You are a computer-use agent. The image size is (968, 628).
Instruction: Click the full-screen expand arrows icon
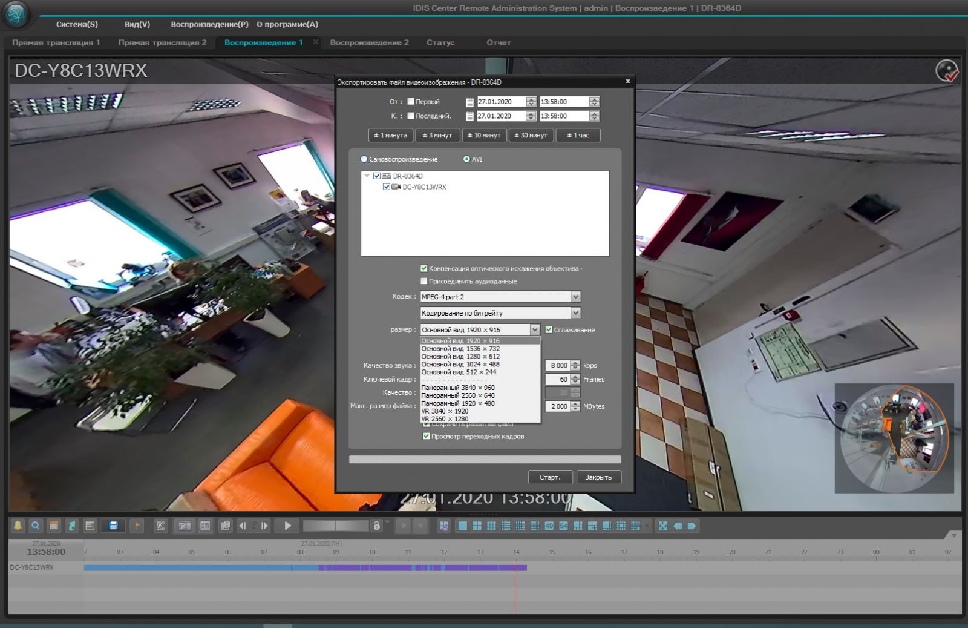pyautogui.click(x=663, y=526)
